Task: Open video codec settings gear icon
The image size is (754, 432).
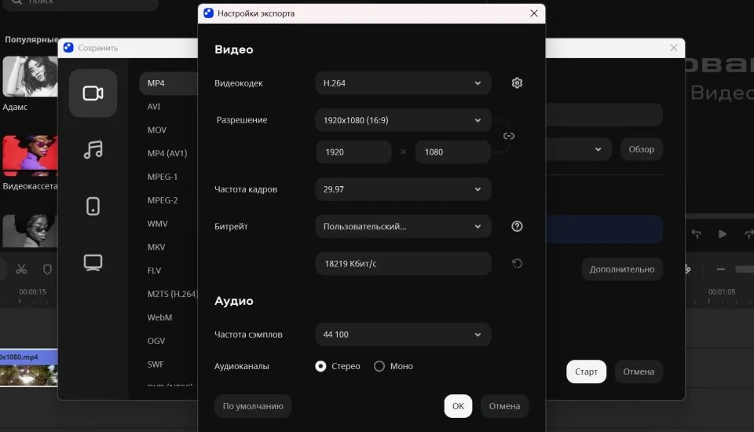Action: tap(517, 83)
